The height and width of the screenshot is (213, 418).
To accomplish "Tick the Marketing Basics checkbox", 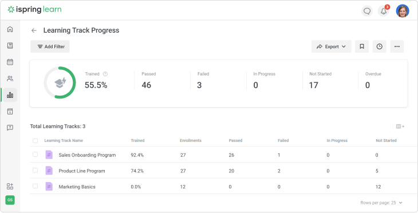I will tap(35, 186).
